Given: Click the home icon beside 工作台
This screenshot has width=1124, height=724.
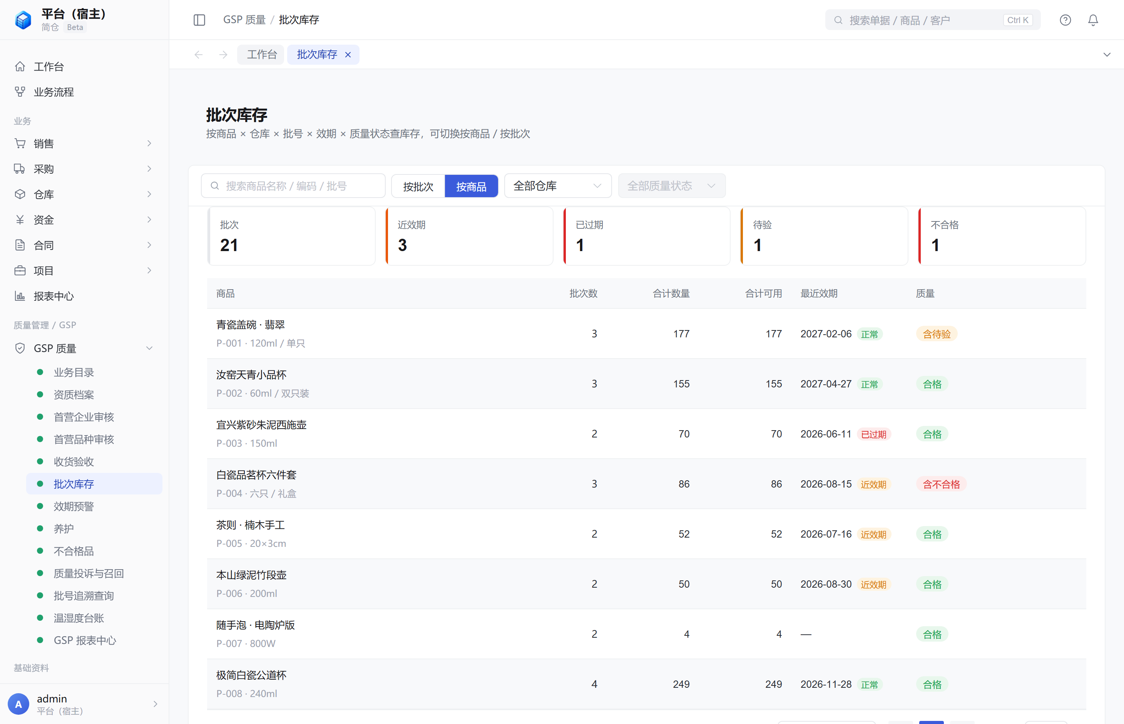Looking at the screenshot, I should click(x=20, y=66).
